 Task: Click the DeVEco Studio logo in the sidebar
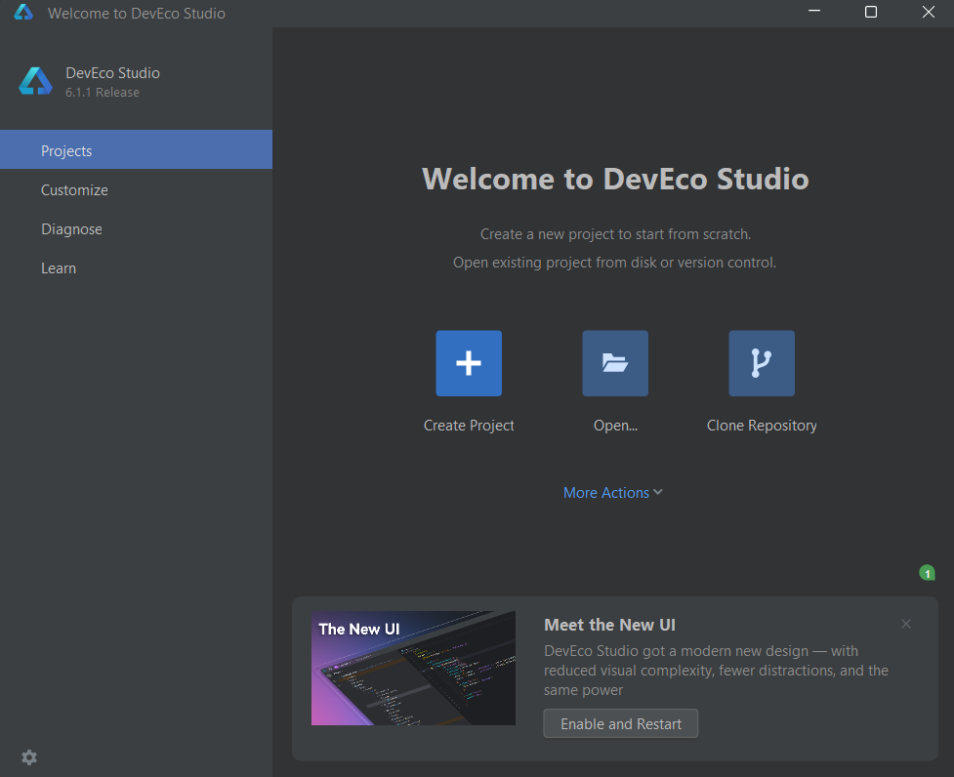tap(35, 81)
